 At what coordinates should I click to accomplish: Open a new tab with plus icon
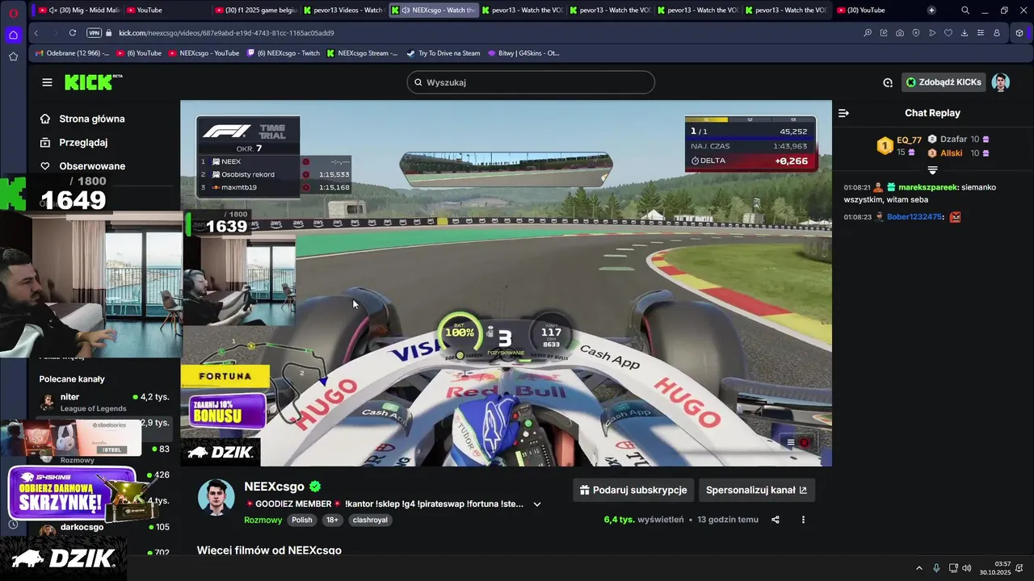pyautogui.click(x=931, y=10)
